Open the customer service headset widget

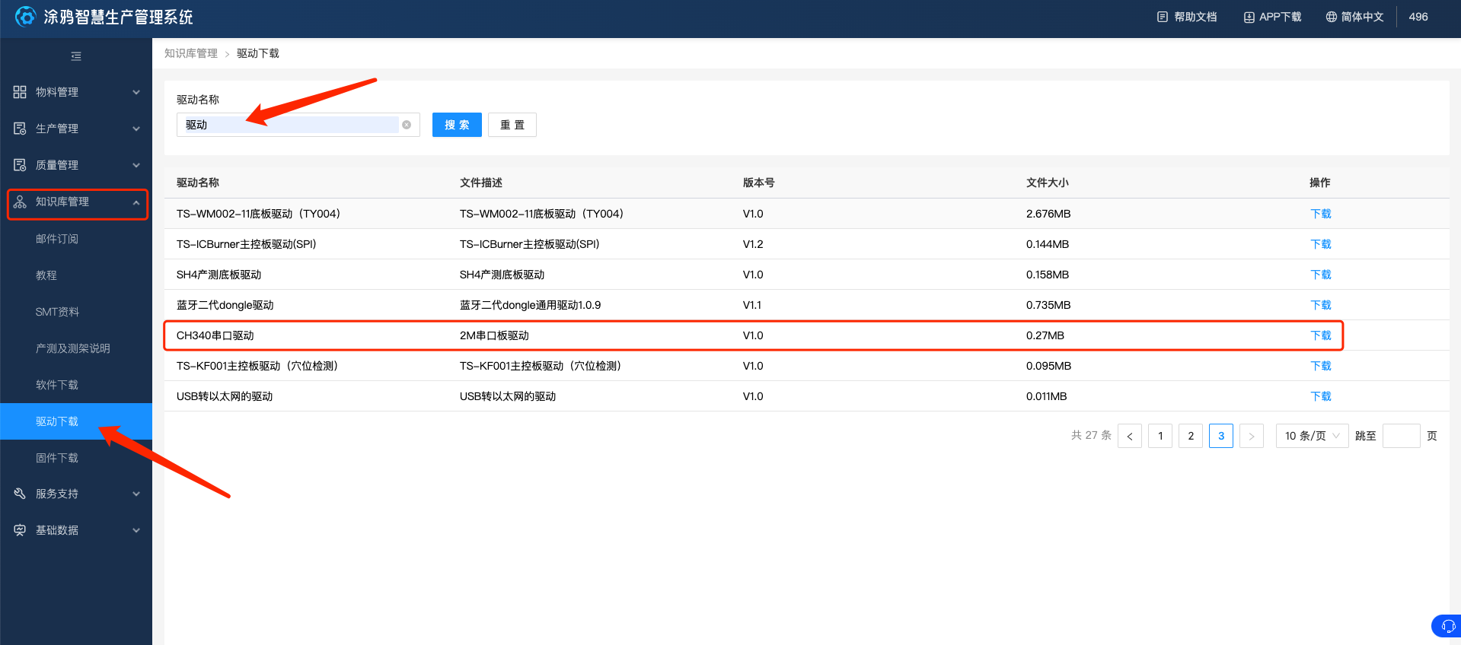coord(1448,627)
